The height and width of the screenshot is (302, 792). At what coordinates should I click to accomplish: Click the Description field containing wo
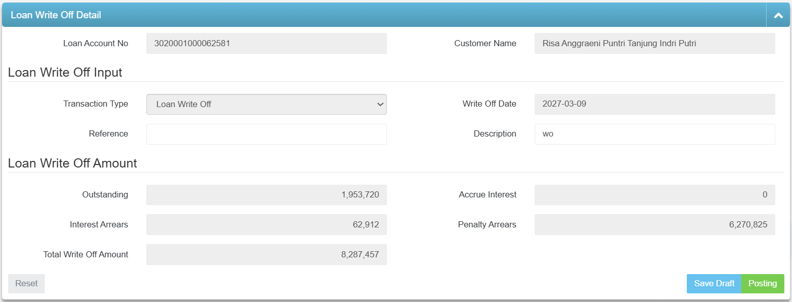point(654,133)
